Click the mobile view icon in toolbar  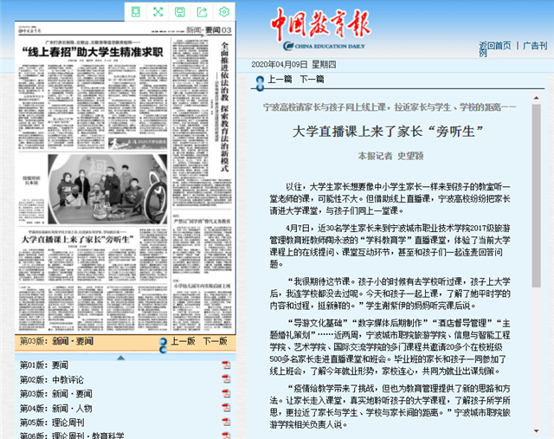pyautogui.click(x=135, y=11)
